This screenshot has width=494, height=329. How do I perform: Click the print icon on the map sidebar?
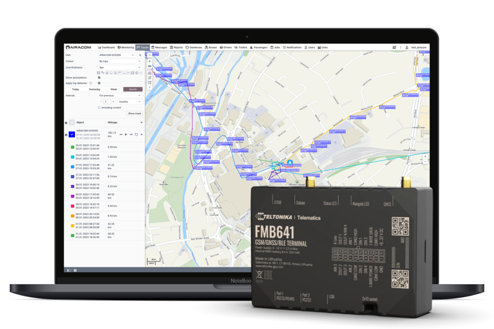tap(149, 73)
